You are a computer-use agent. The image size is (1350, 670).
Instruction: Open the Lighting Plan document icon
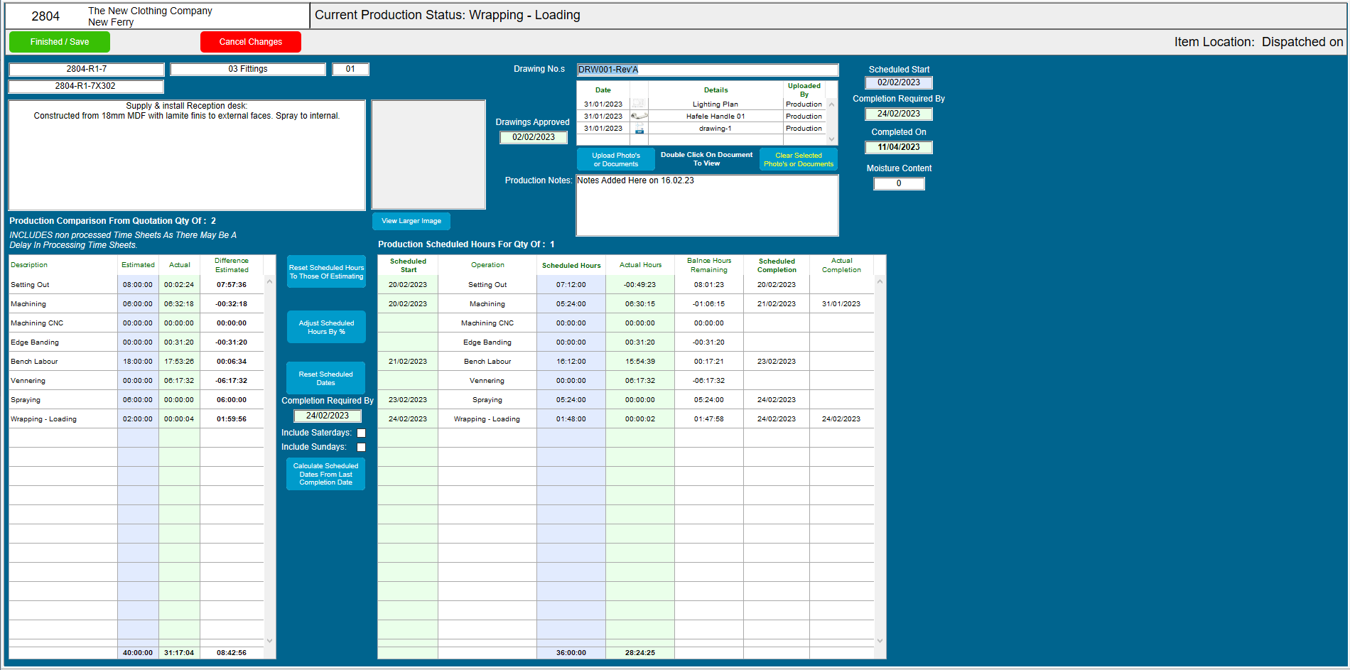tap(639, 104)
